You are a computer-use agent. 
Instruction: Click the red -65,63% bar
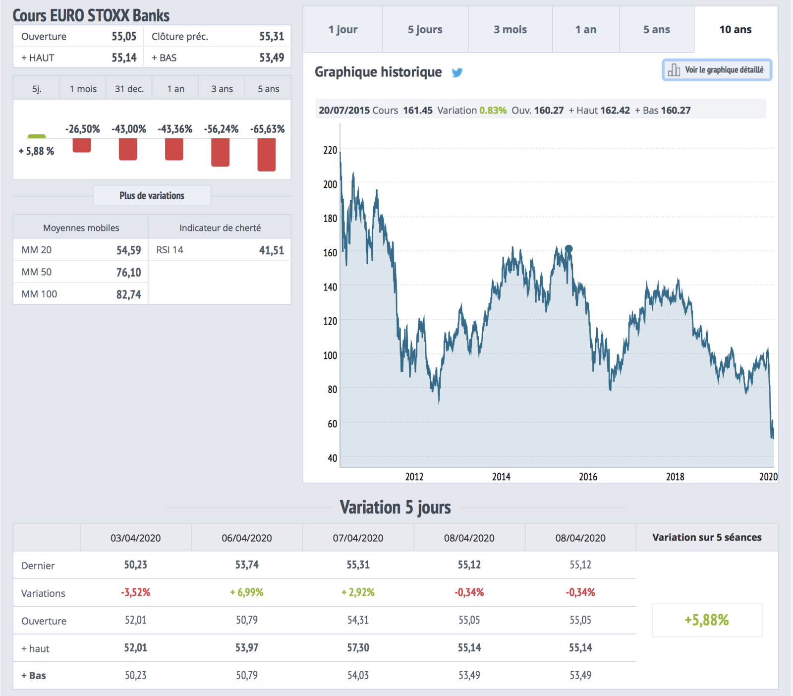tap(267, 155)
